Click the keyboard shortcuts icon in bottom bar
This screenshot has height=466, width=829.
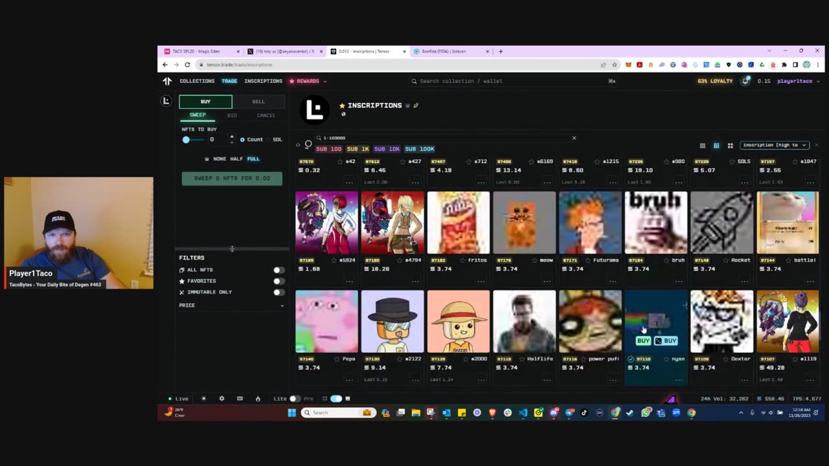coord(240,399)
